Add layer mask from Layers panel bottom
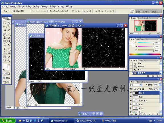164x123 pixels. [x=140, y=114]
